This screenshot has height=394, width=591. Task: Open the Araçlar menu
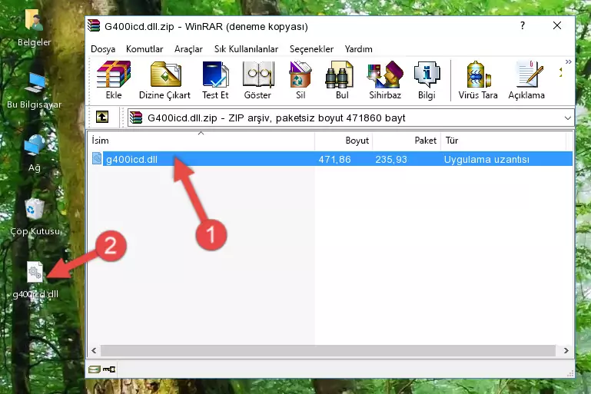point(188,49)
